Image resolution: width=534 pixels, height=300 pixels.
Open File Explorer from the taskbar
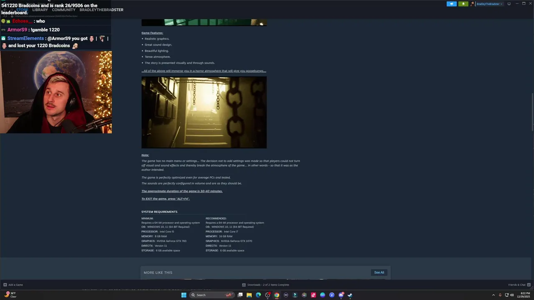(x=249, y=295)
